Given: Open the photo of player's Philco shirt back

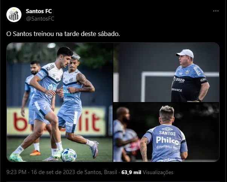Looking at the screenshot, I should pyautogui.click(x=166, y=132).
